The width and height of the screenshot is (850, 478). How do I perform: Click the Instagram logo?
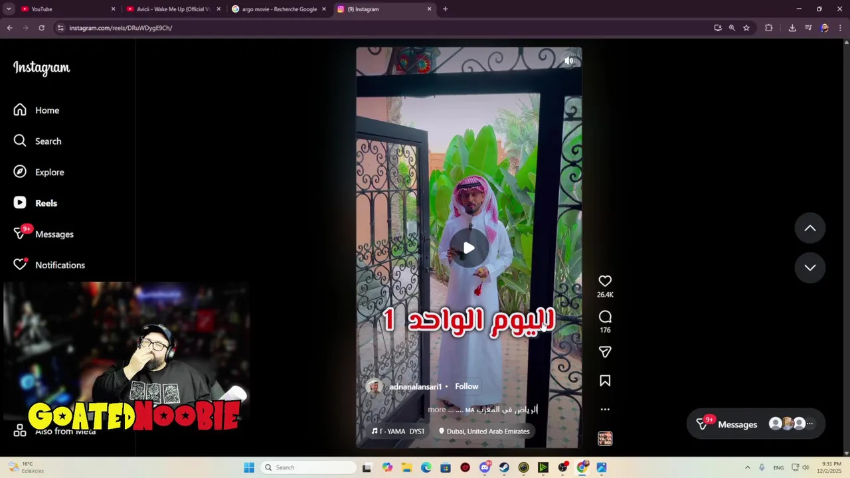pos(41,68)
